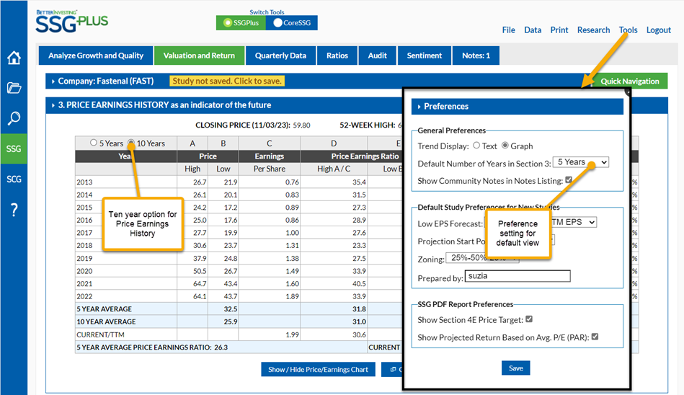Open the Valuation and Return tab
Viewport: 684px width, 395px height.
pyautogui.click(x=199, y=56)
